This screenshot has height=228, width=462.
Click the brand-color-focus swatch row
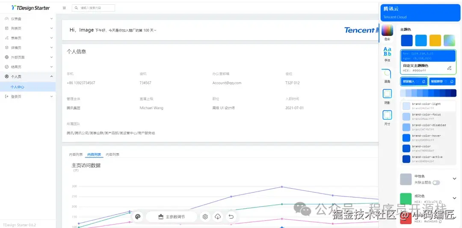point(428,116)
